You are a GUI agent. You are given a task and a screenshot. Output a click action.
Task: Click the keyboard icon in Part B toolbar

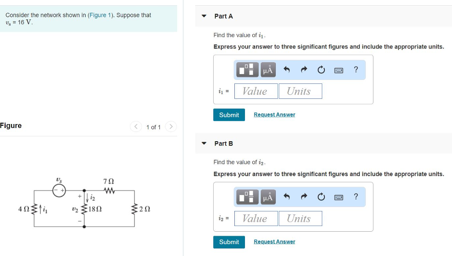[338, 197]
